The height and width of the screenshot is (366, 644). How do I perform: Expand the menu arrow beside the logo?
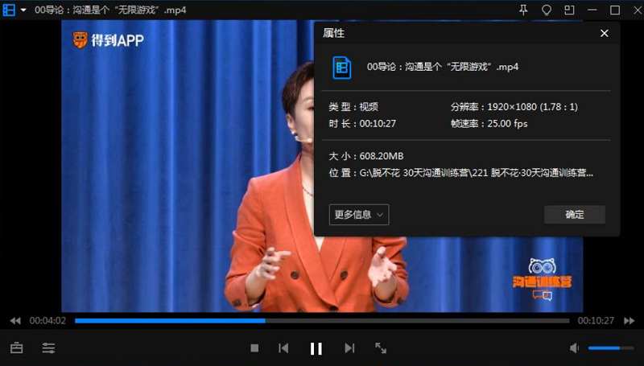coord(23,10)
